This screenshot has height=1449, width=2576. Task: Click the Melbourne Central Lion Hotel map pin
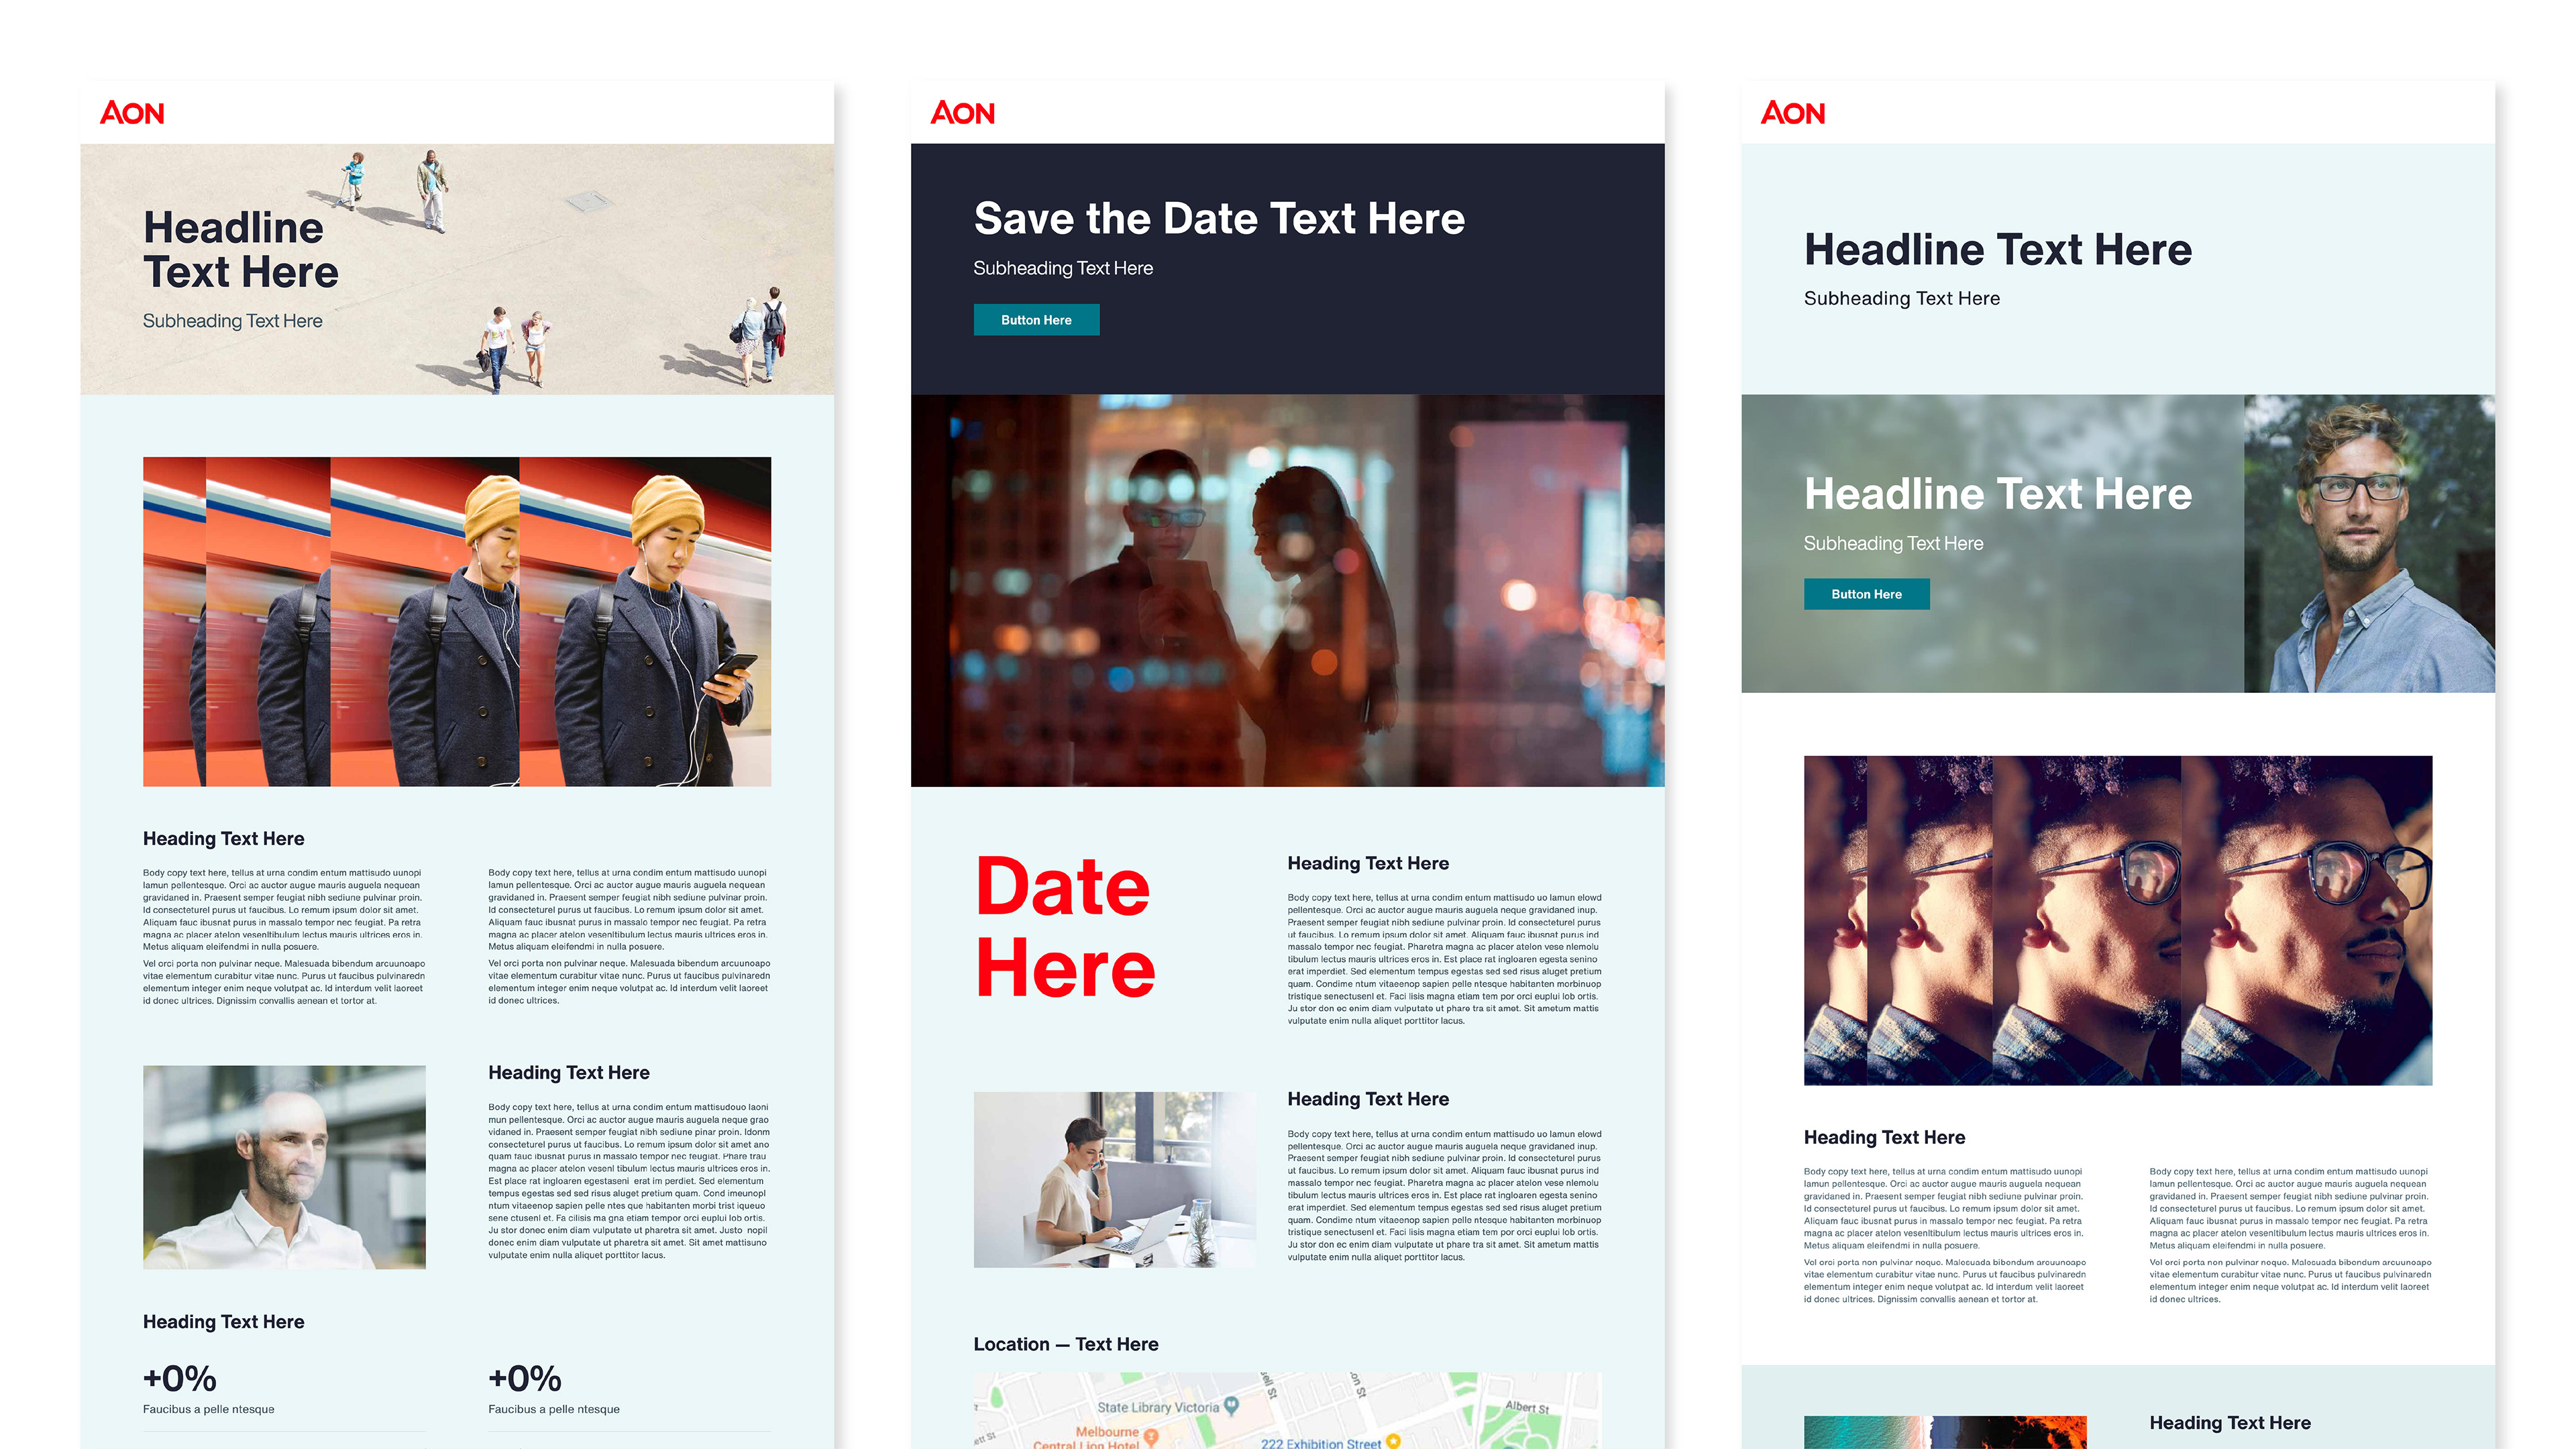pos(1151,1437)
